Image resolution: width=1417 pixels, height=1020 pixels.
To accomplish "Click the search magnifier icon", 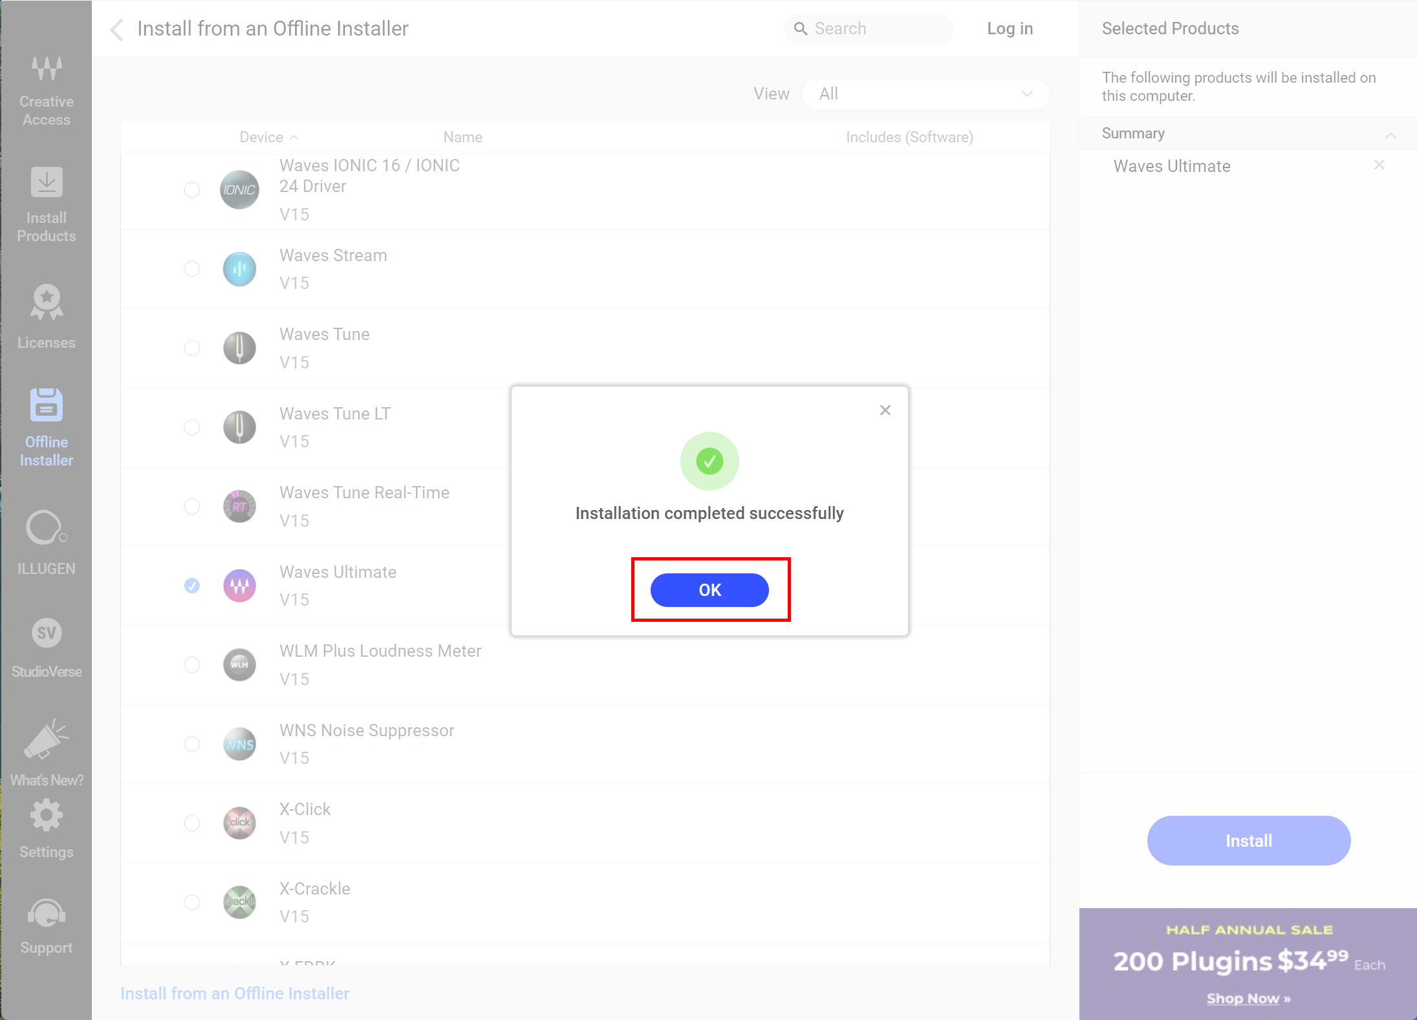I will click(801, 29).
